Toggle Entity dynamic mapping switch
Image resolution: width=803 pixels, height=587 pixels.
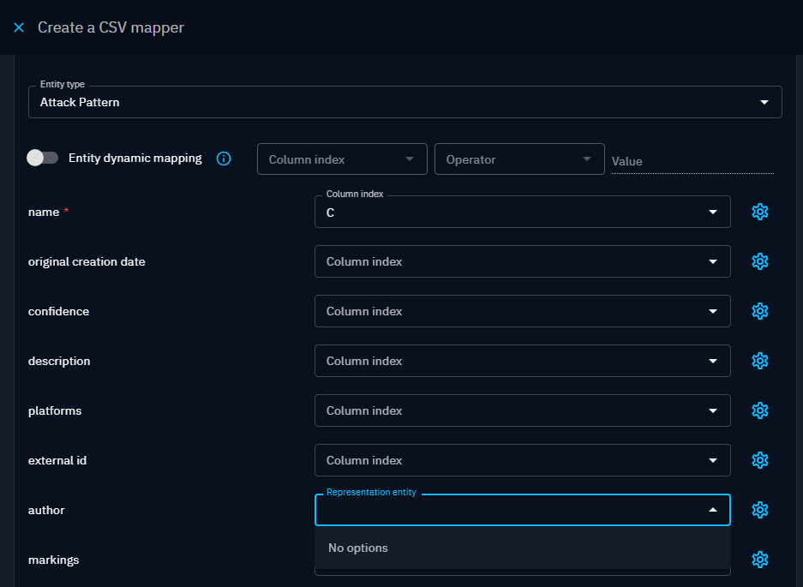(42, 158)
